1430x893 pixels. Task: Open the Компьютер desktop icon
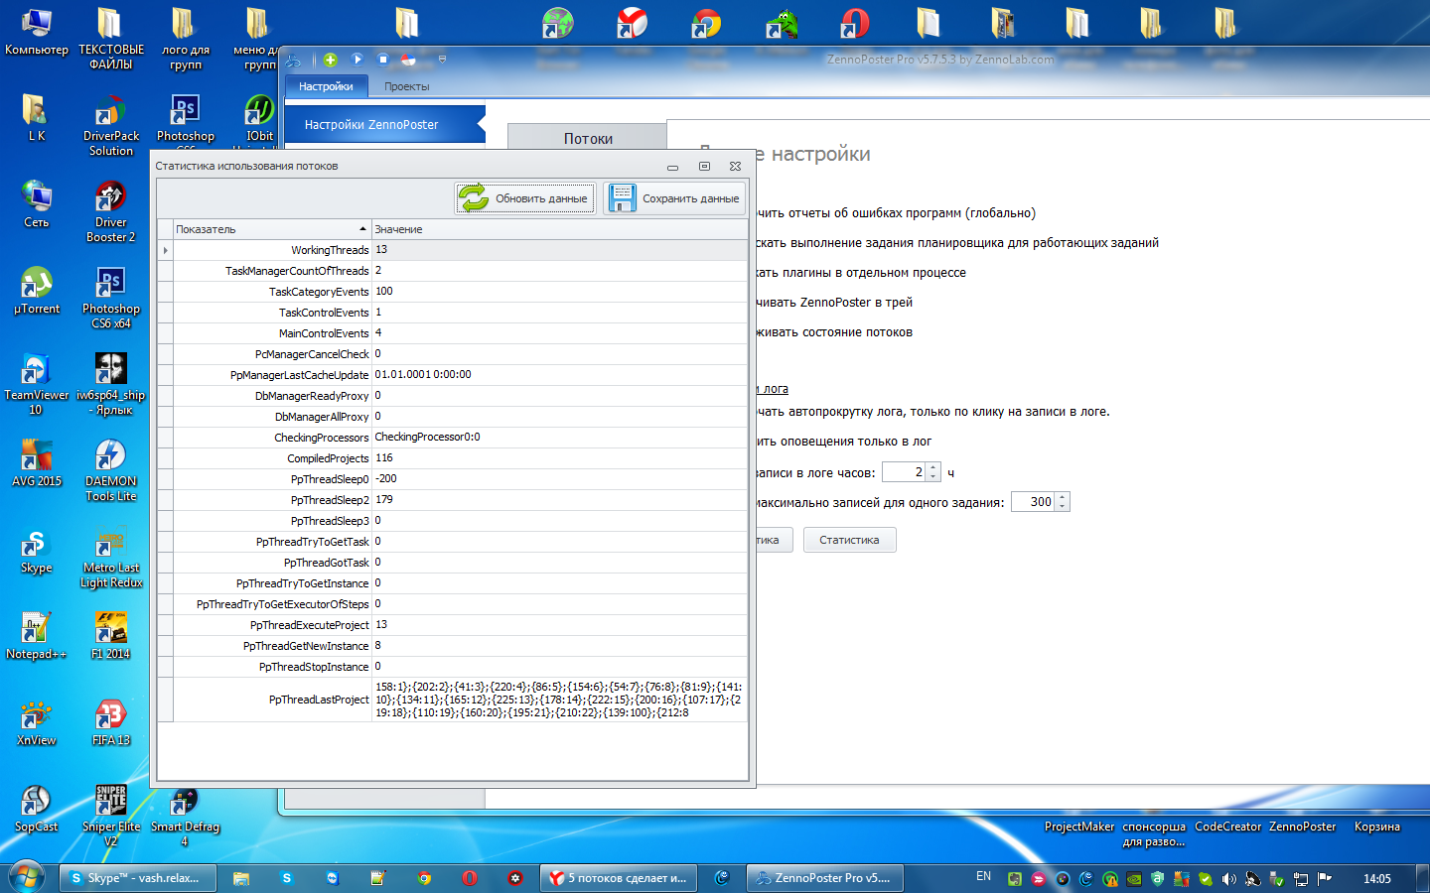(37, 32)
